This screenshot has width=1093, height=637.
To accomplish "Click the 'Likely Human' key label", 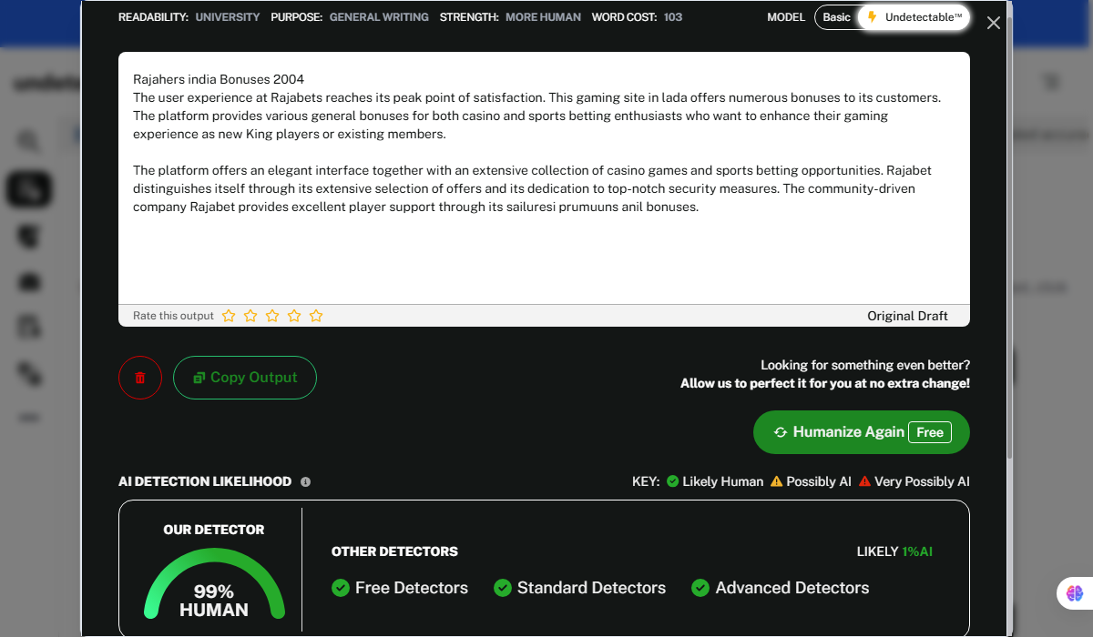I will 723,481.
